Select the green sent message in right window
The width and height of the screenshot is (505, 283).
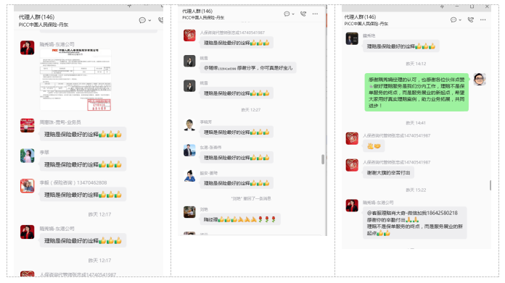[x=416, y=93]
